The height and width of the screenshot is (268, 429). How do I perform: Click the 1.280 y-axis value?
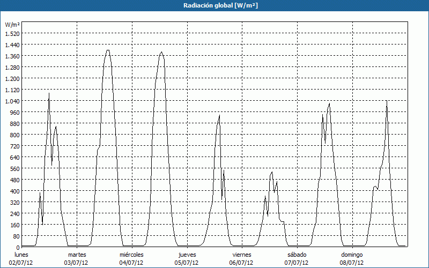12,68
